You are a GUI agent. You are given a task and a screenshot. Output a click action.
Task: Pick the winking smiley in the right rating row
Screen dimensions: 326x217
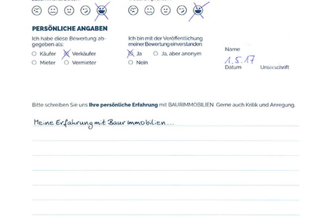point(182,10)
